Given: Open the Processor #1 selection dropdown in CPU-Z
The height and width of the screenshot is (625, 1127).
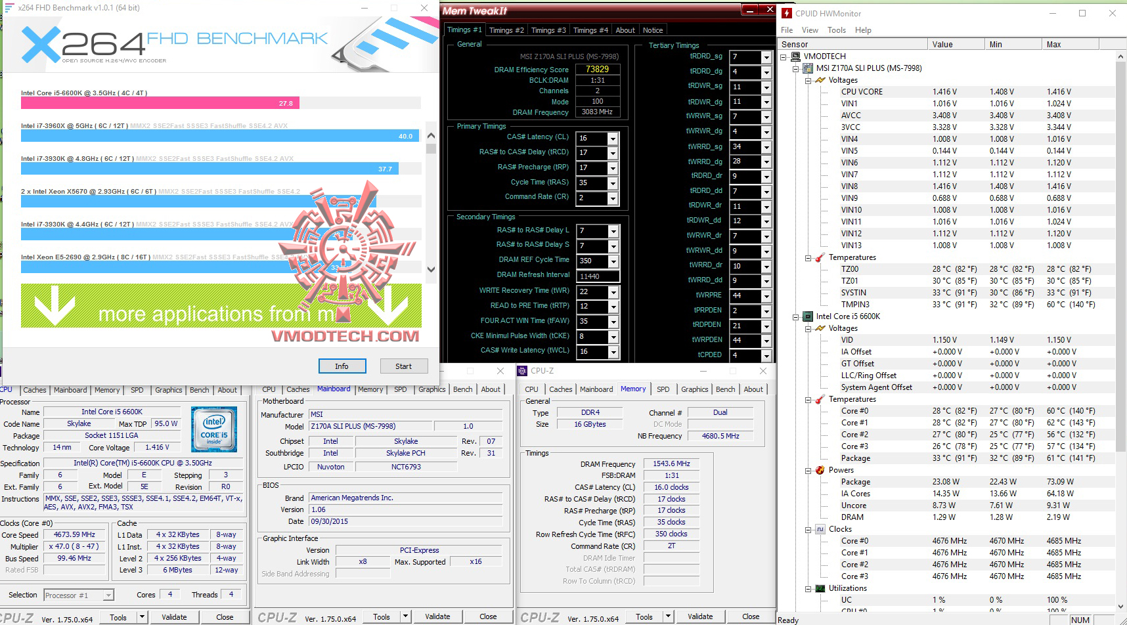Looking at the screenshot, I should (x=109, y=595).
